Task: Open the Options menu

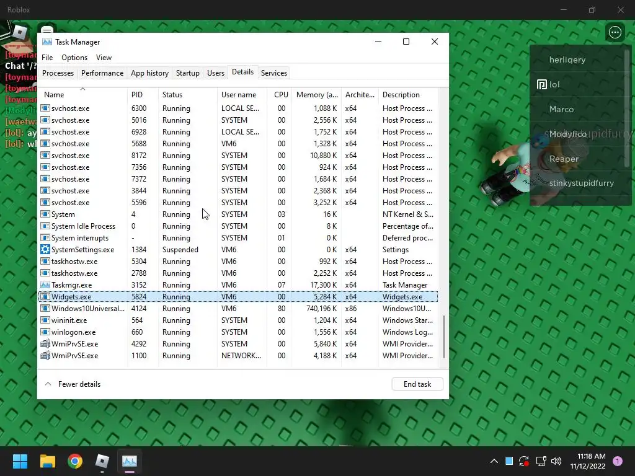Action: click(74, 58)
